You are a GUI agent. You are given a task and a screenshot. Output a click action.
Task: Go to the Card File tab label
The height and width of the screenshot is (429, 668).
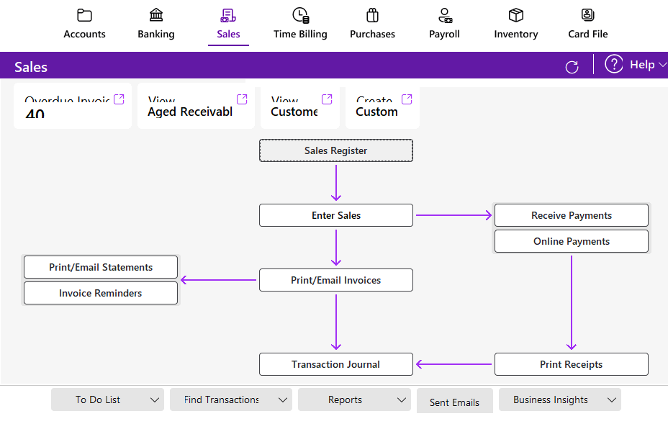[588, 34]
